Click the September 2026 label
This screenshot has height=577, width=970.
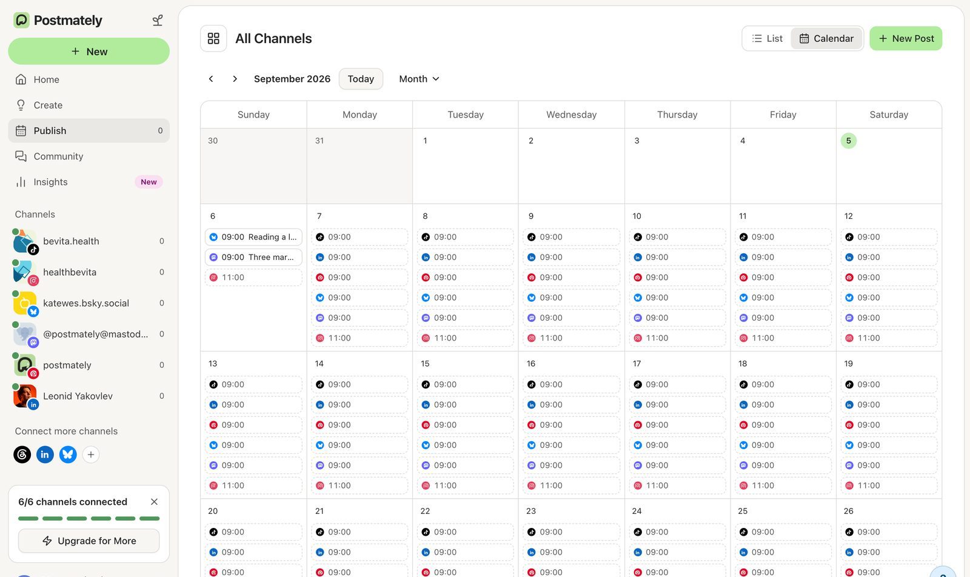coord(292,79)
